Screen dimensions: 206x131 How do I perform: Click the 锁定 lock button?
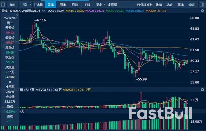click(192, 5)
